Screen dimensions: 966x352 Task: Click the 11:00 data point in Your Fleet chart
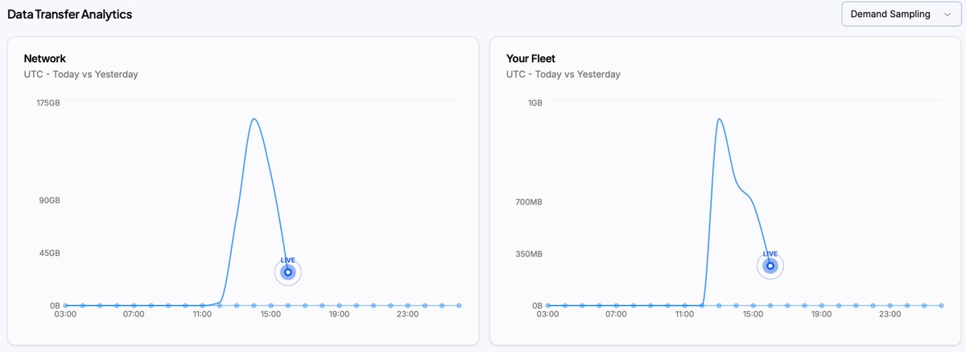(685, 305)
